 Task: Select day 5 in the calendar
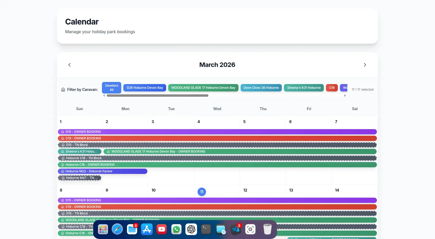coord(244,122)
